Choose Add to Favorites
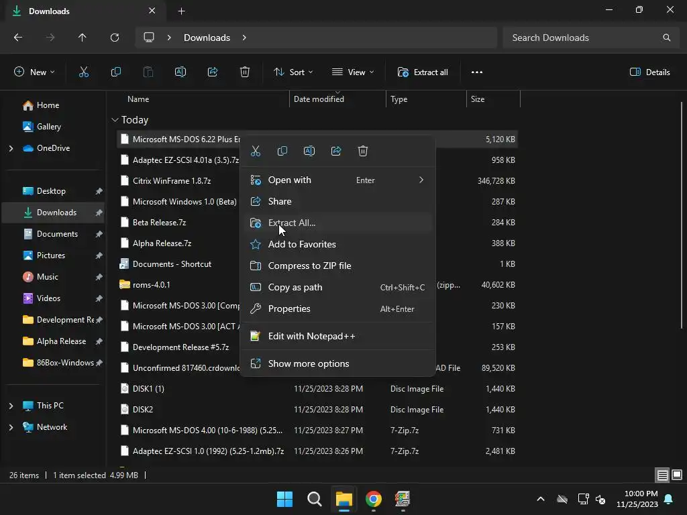The image size is (687, 515). [x=337, y=244]
